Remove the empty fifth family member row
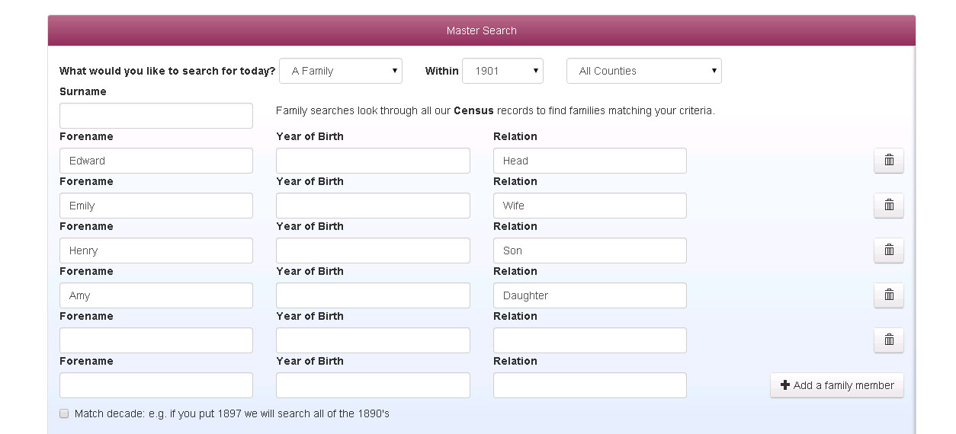 (x=888, y=340)
